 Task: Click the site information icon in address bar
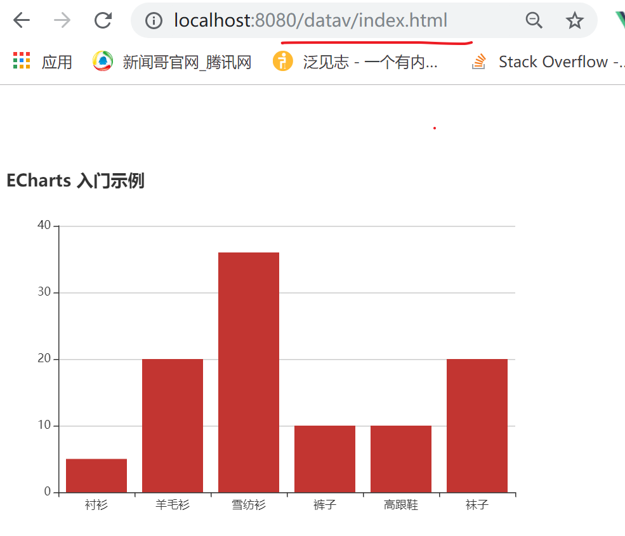click(153, 20)
